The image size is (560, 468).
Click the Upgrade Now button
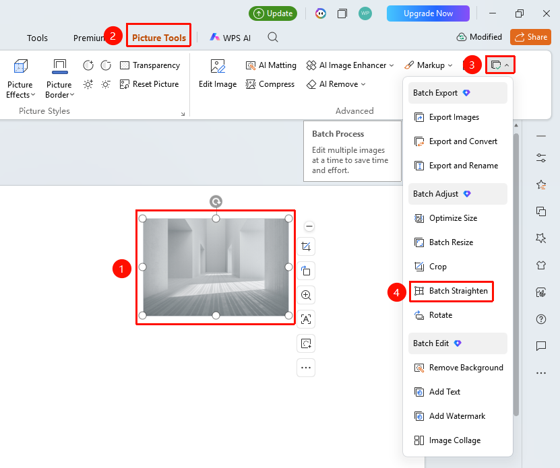tap(428, 13)
